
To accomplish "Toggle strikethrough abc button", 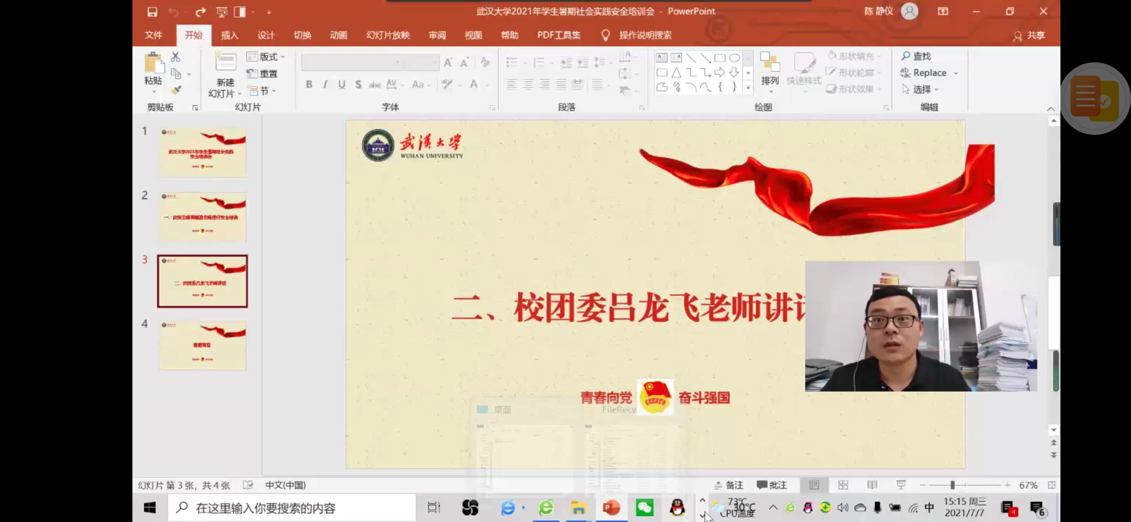I will click(x=375, y=85).
